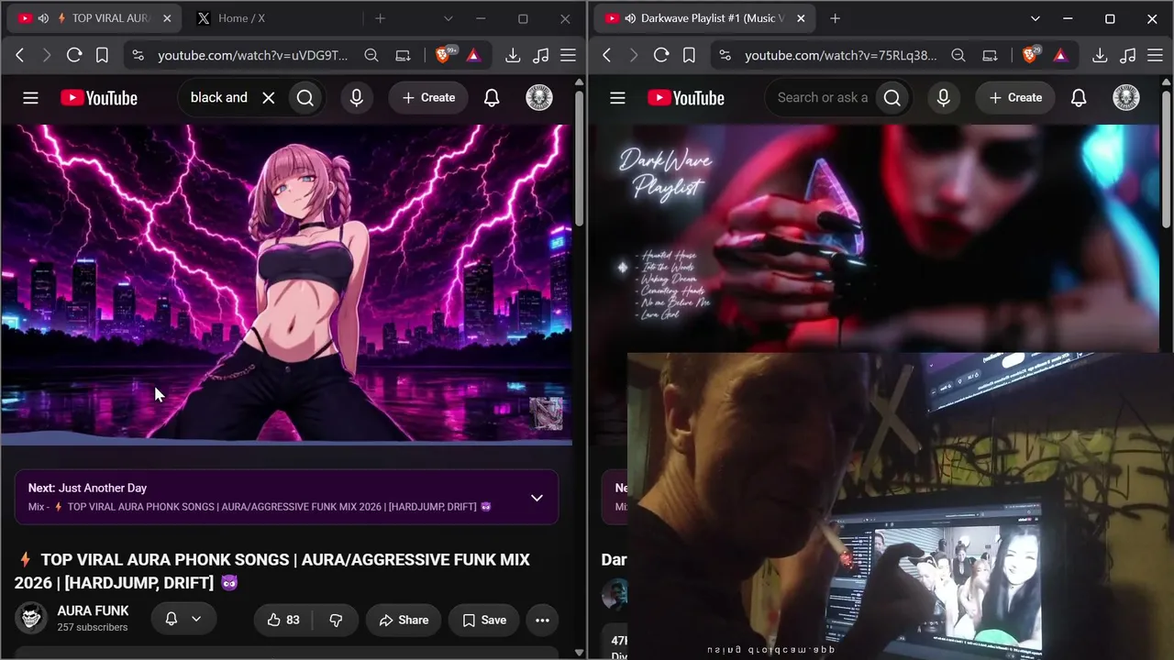The width and height of the screenshot is (1174, 660).
Task: Open Brave main menu in left window
Action: (x=569, y=55)
